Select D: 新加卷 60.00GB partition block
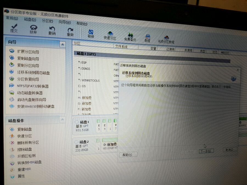The image size is (247, 185). pyautogui.click(x=110, y=144)
